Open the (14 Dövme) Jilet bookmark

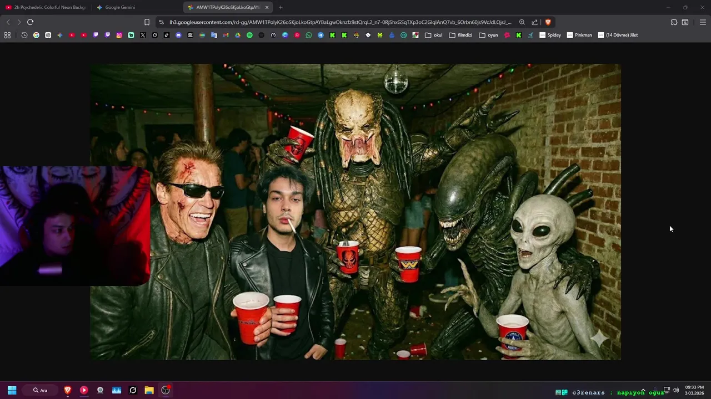(618, 35)
